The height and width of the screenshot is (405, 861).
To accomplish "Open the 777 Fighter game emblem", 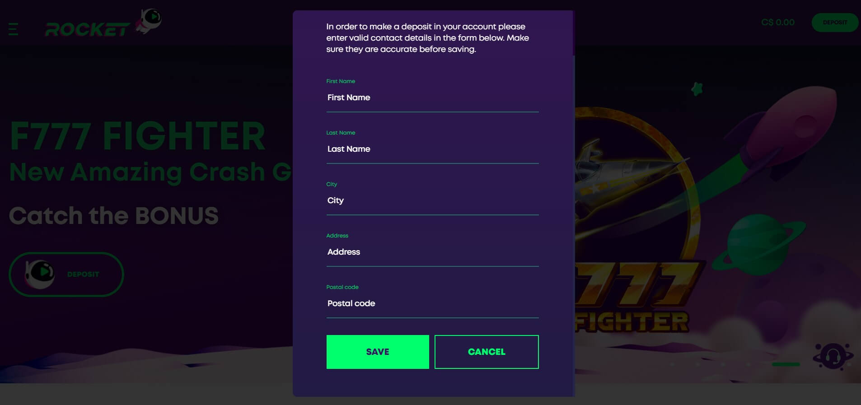I will coord(635,221).
